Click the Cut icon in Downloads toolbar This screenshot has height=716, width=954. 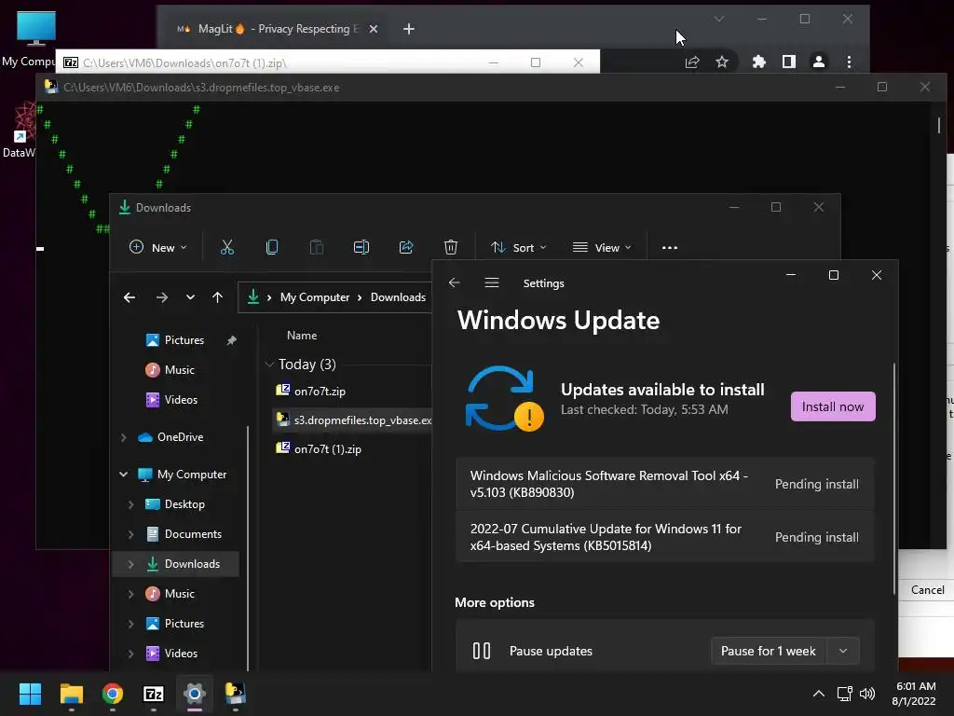(x=227, y=247)
